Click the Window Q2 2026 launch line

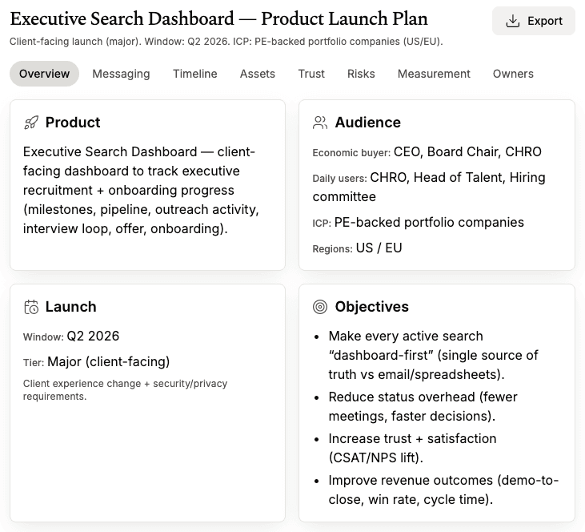[71, 336]
